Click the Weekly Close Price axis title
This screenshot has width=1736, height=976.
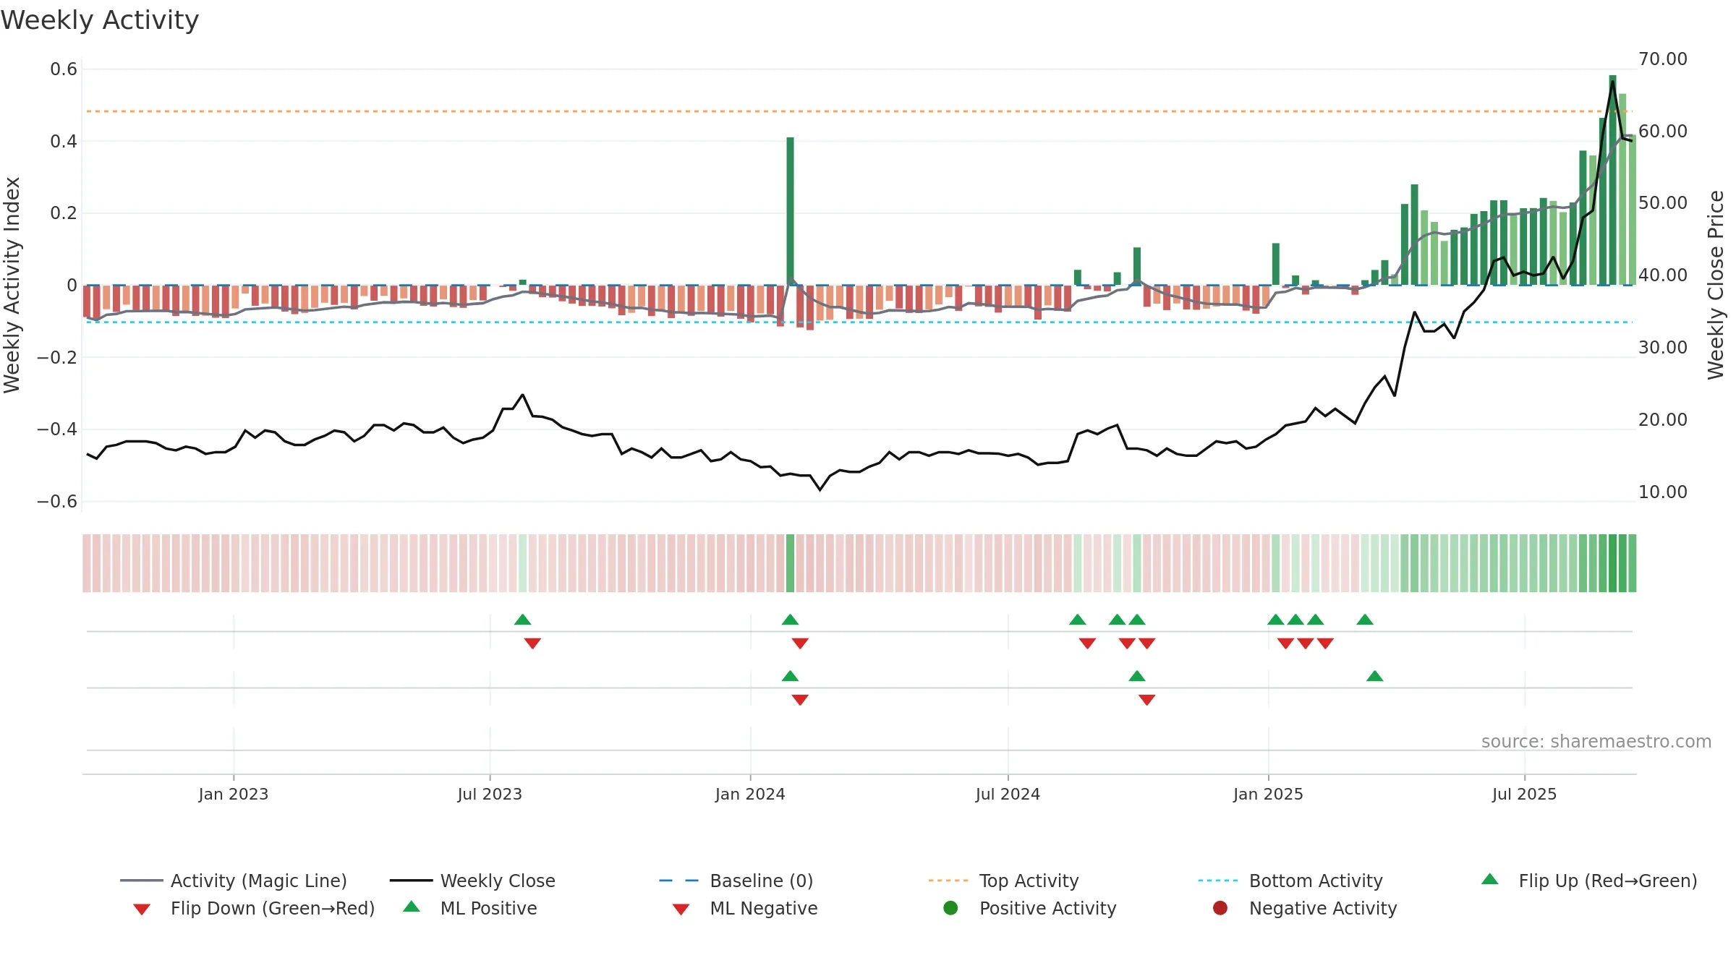1716,285
